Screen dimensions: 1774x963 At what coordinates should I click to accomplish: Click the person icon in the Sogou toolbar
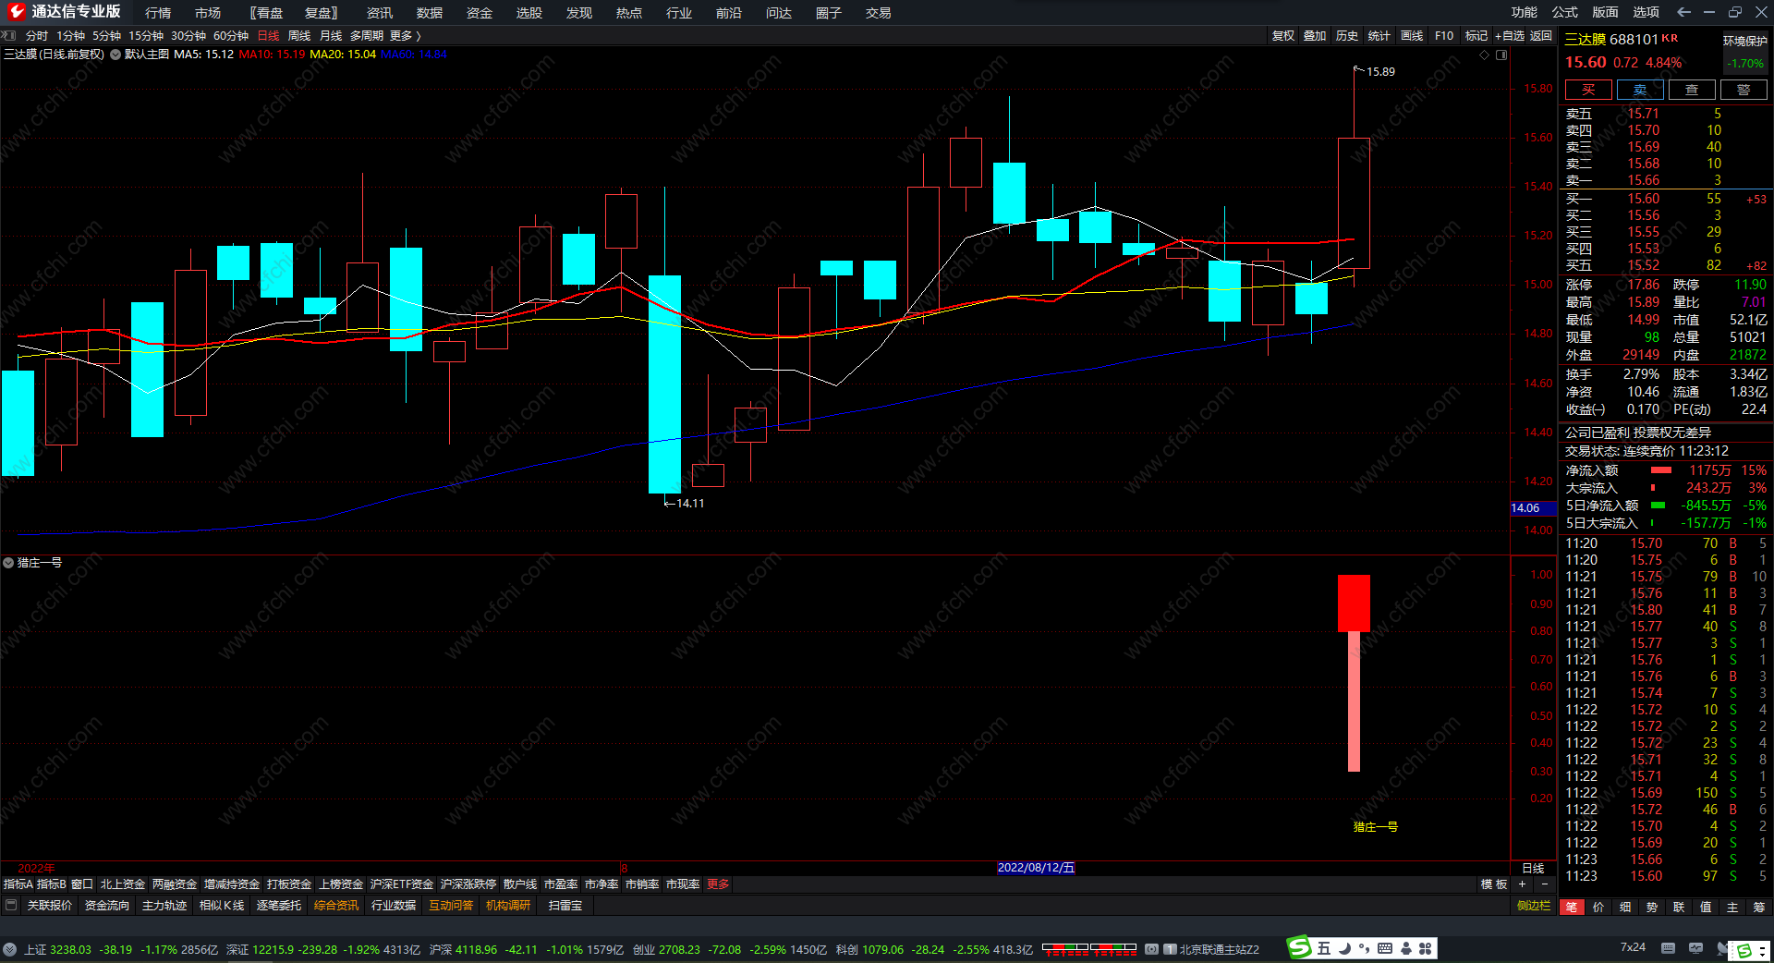[x=1405, y=948]
